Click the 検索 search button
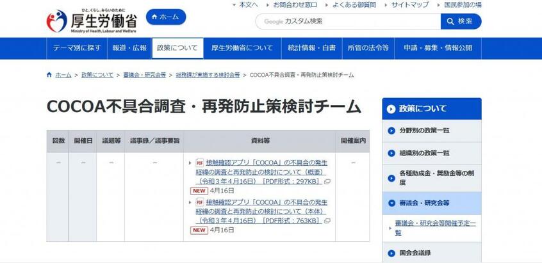Viewport: 542px width, 263px height. point(461,21)
